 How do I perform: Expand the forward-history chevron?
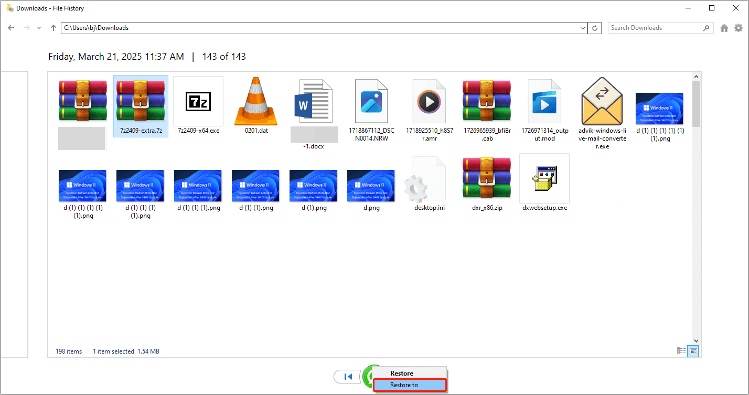(x=38, y=27)
